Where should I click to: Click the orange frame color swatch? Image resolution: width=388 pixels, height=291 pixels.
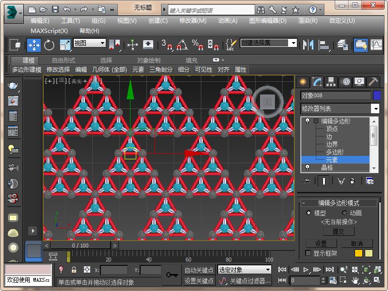[x=358, y=253]
